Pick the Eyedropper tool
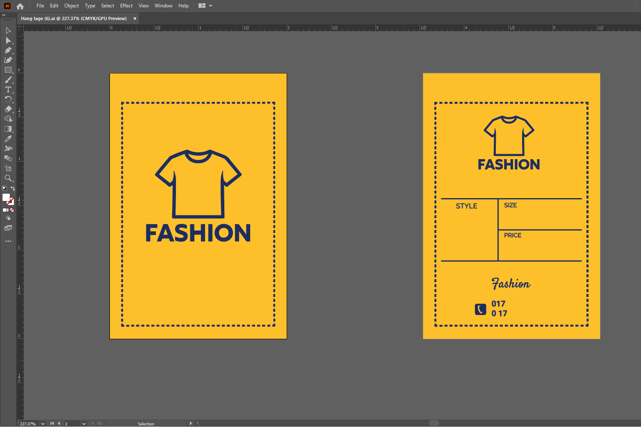 pyautogui.click(x=8, y=139)
